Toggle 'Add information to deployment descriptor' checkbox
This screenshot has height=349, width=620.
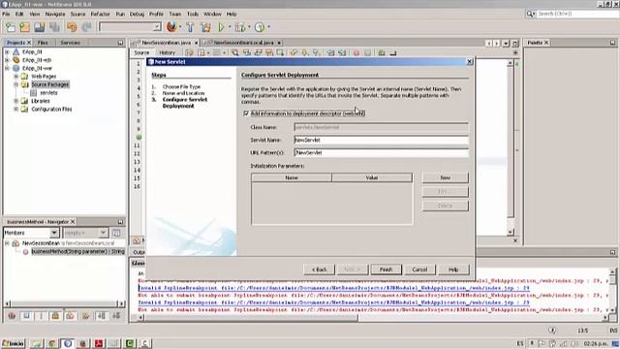click(x=246, y=113)
